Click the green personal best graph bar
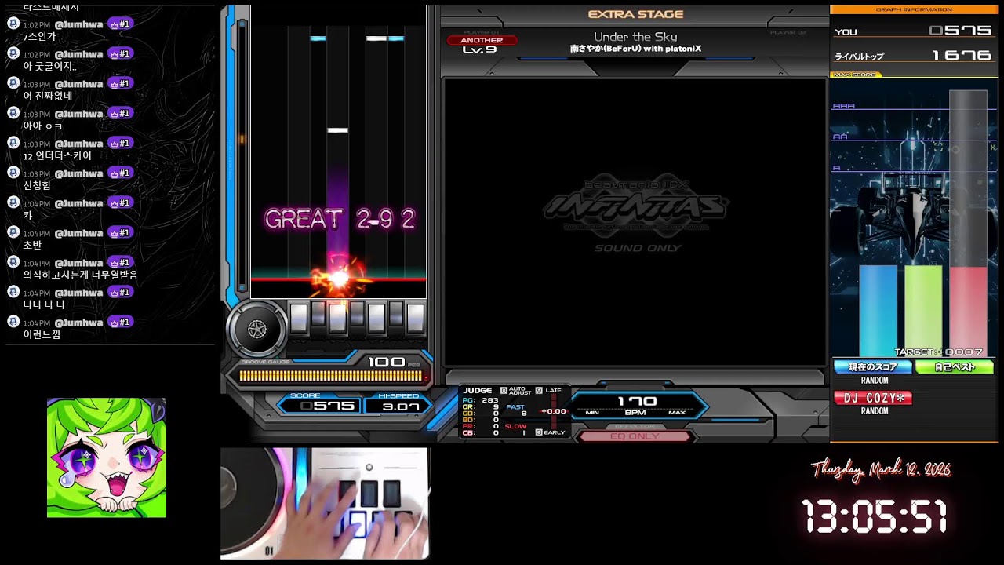 (923, 311)
